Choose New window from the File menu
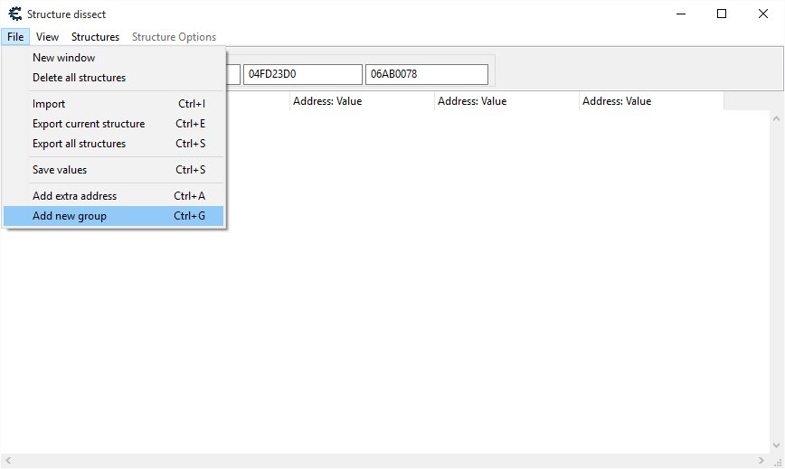 [x=63, y=58]
